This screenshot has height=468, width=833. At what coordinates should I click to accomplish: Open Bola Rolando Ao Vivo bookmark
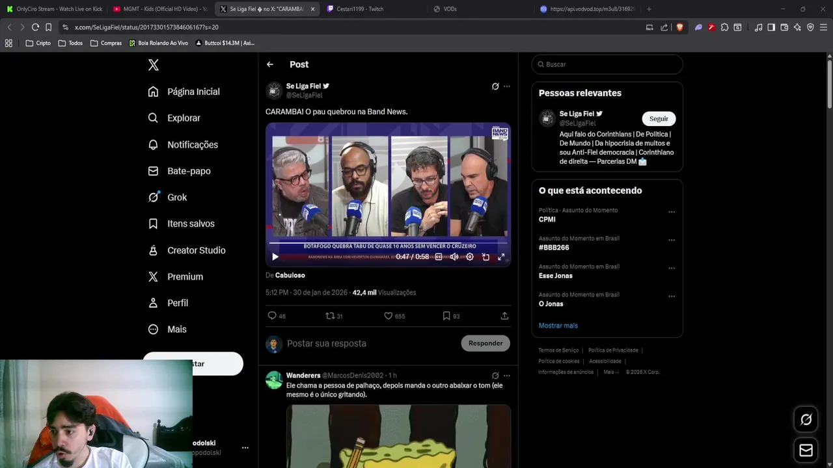point(159,43)
